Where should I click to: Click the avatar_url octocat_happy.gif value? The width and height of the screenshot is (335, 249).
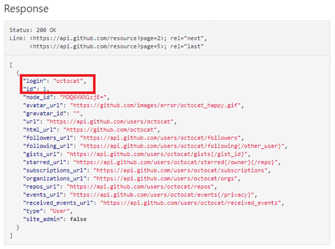click(156, 106)
